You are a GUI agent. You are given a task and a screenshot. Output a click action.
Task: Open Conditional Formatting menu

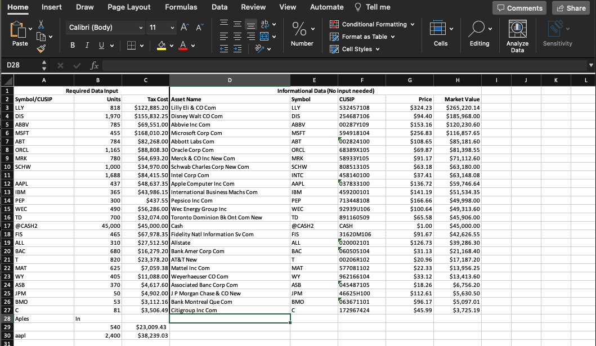372,24
